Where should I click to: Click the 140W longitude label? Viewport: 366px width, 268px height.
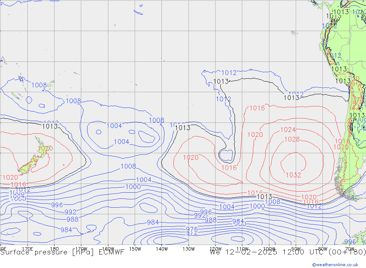(162, 249)
